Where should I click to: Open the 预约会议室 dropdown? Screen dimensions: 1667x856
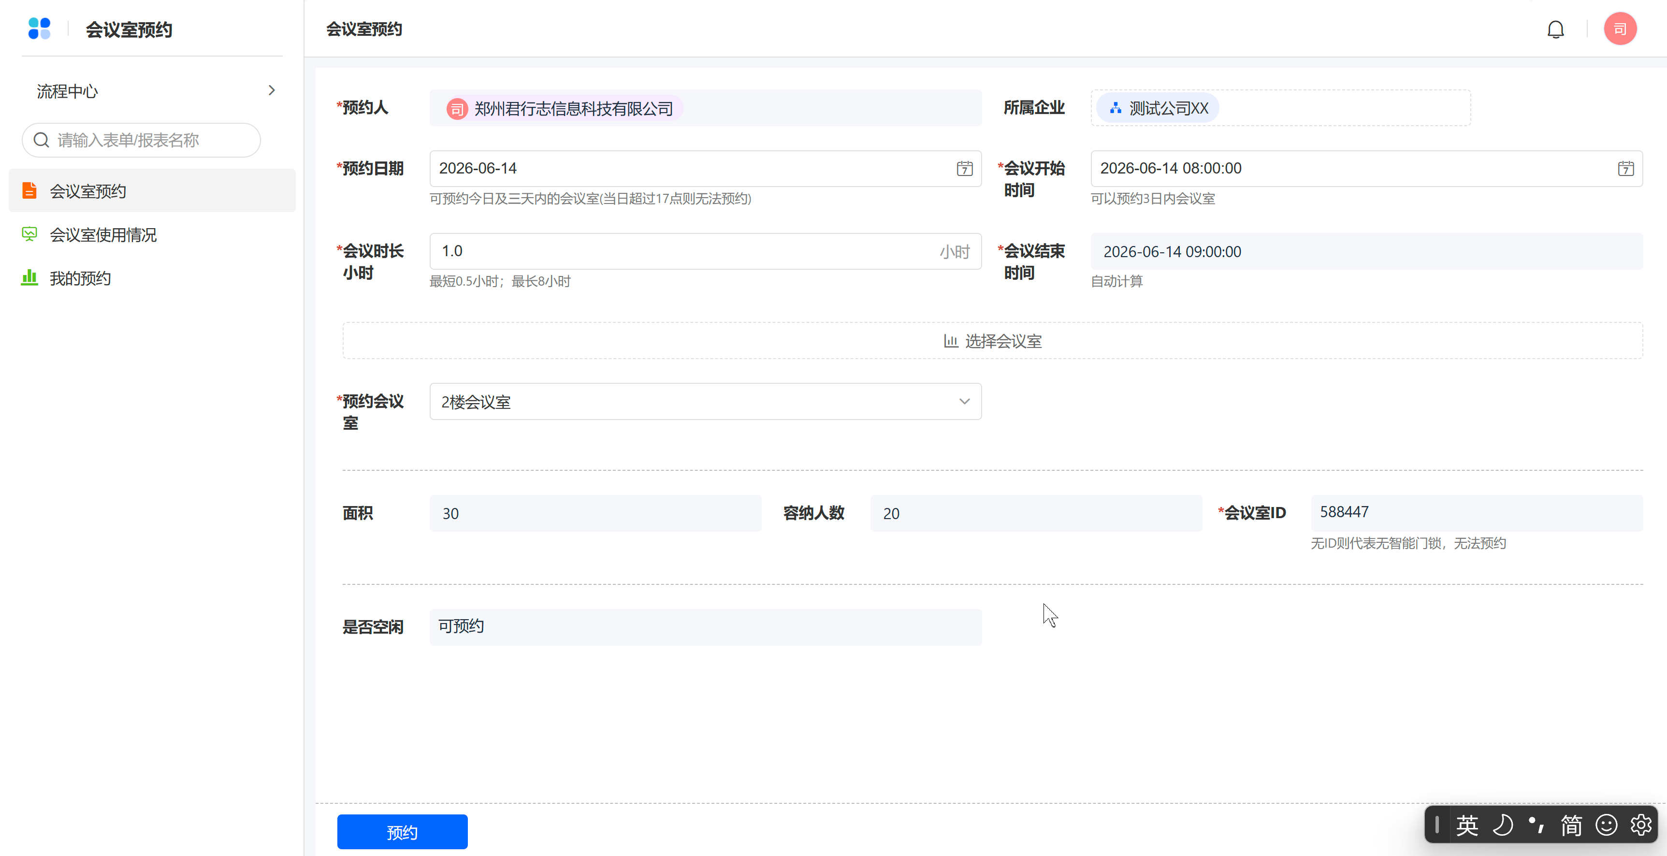[x=705, y=401]
